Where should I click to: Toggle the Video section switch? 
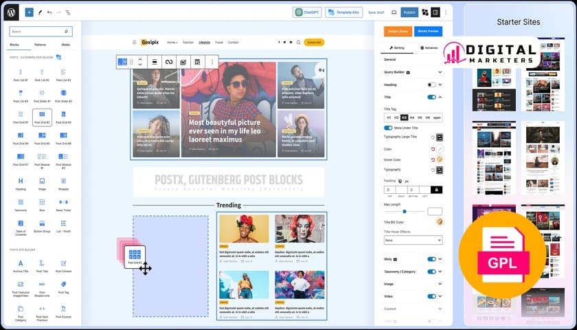(x=431, y=296)
